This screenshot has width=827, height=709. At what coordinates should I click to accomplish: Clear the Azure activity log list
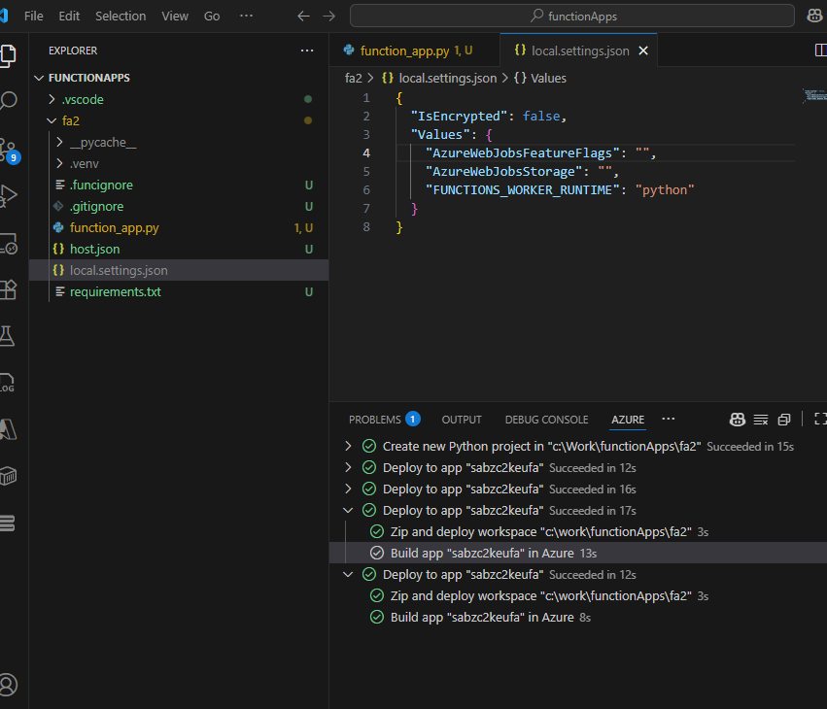[761, 420]
